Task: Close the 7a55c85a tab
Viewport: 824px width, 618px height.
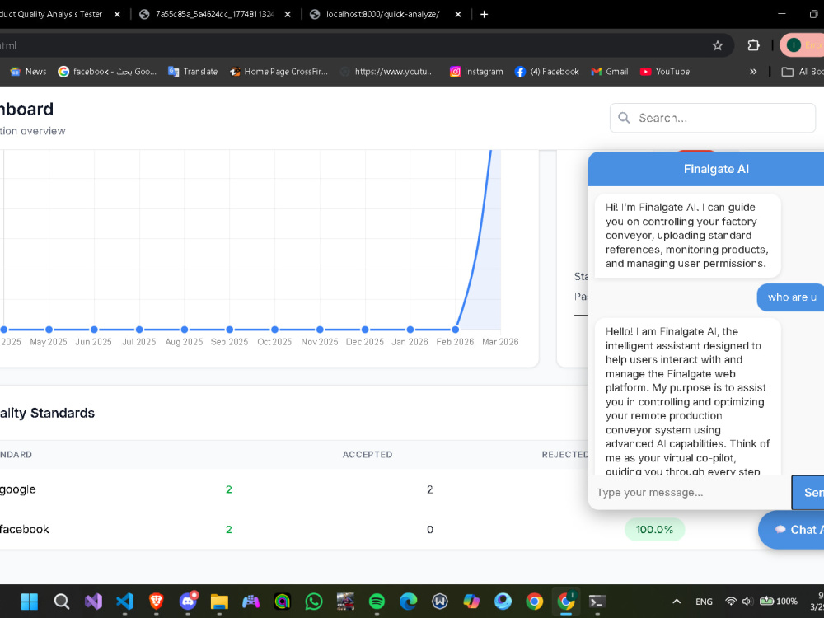Action: tap(288, 14)
